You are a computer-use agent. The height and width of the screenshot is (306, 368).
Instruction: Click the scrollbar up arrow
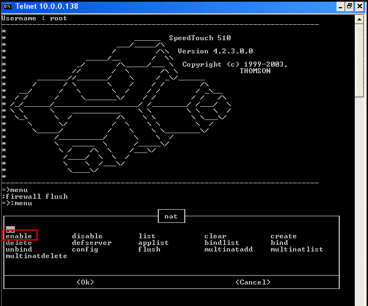pos(359,19)
